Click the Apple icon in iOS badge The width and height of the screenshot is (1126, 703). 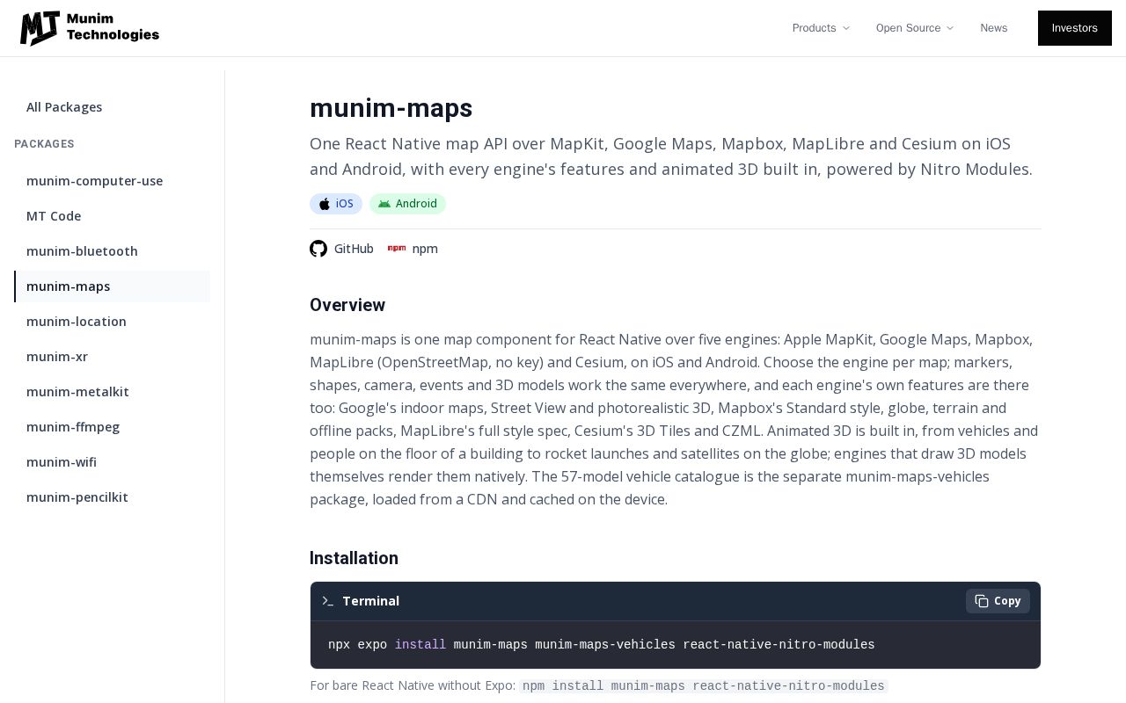pyautogui.click(x=325, y=204)
